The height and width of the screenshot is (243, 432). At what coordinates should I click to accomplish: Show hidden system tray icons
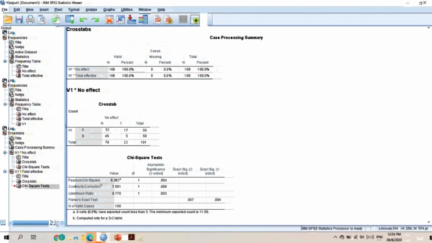[x=335, y=237]
